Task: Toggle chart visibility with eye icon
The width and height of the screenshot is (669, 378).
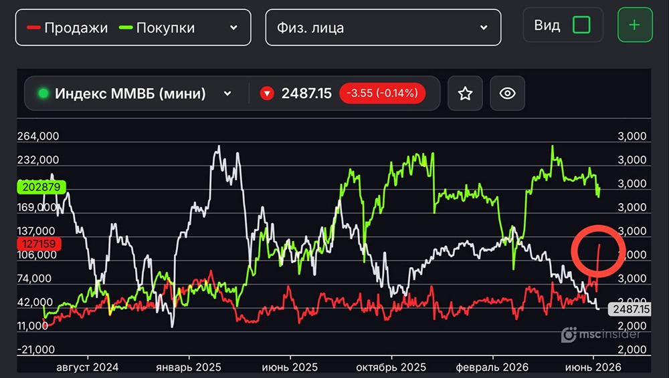Action: coord(507,93)
